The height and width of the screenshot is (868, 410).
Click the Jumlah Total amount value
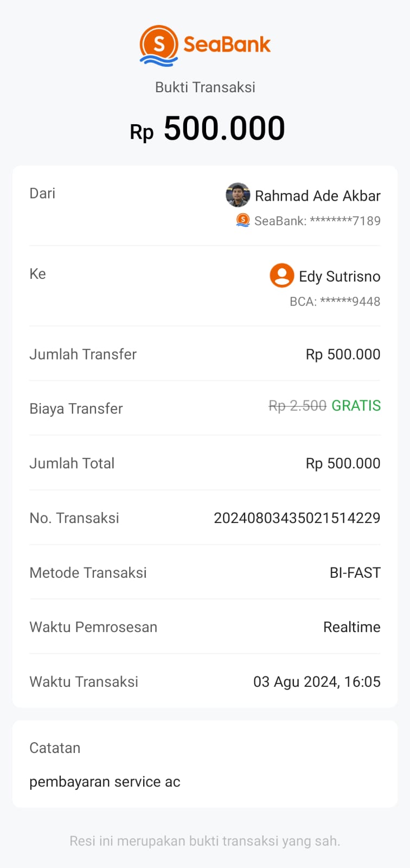tap(343, 463)
